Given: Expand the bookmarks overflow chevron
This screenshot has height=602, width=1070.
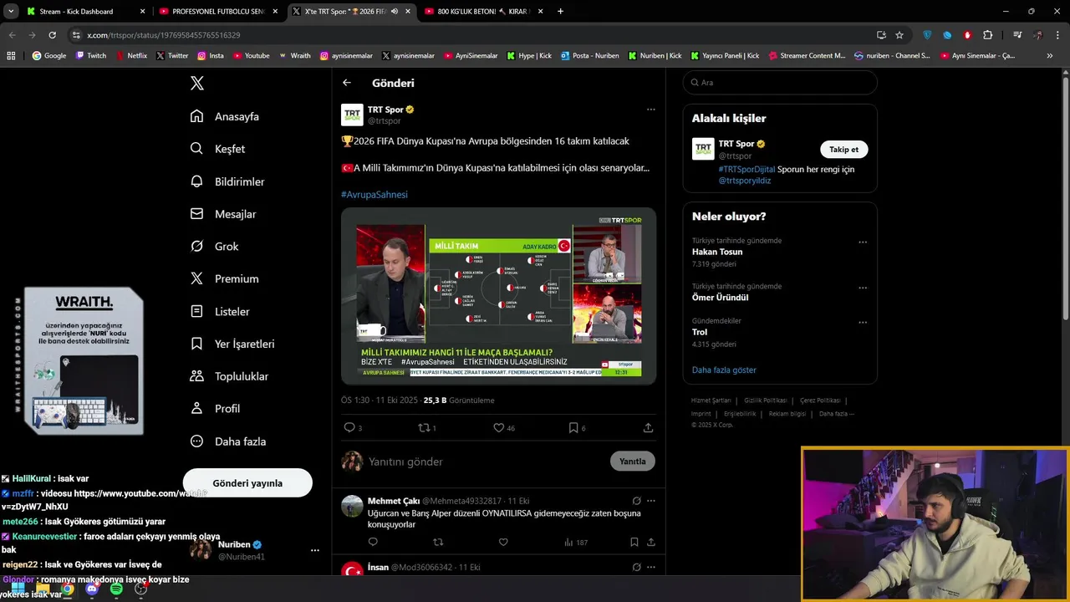Looking at the screenshot, I should tap(1050, 56).
